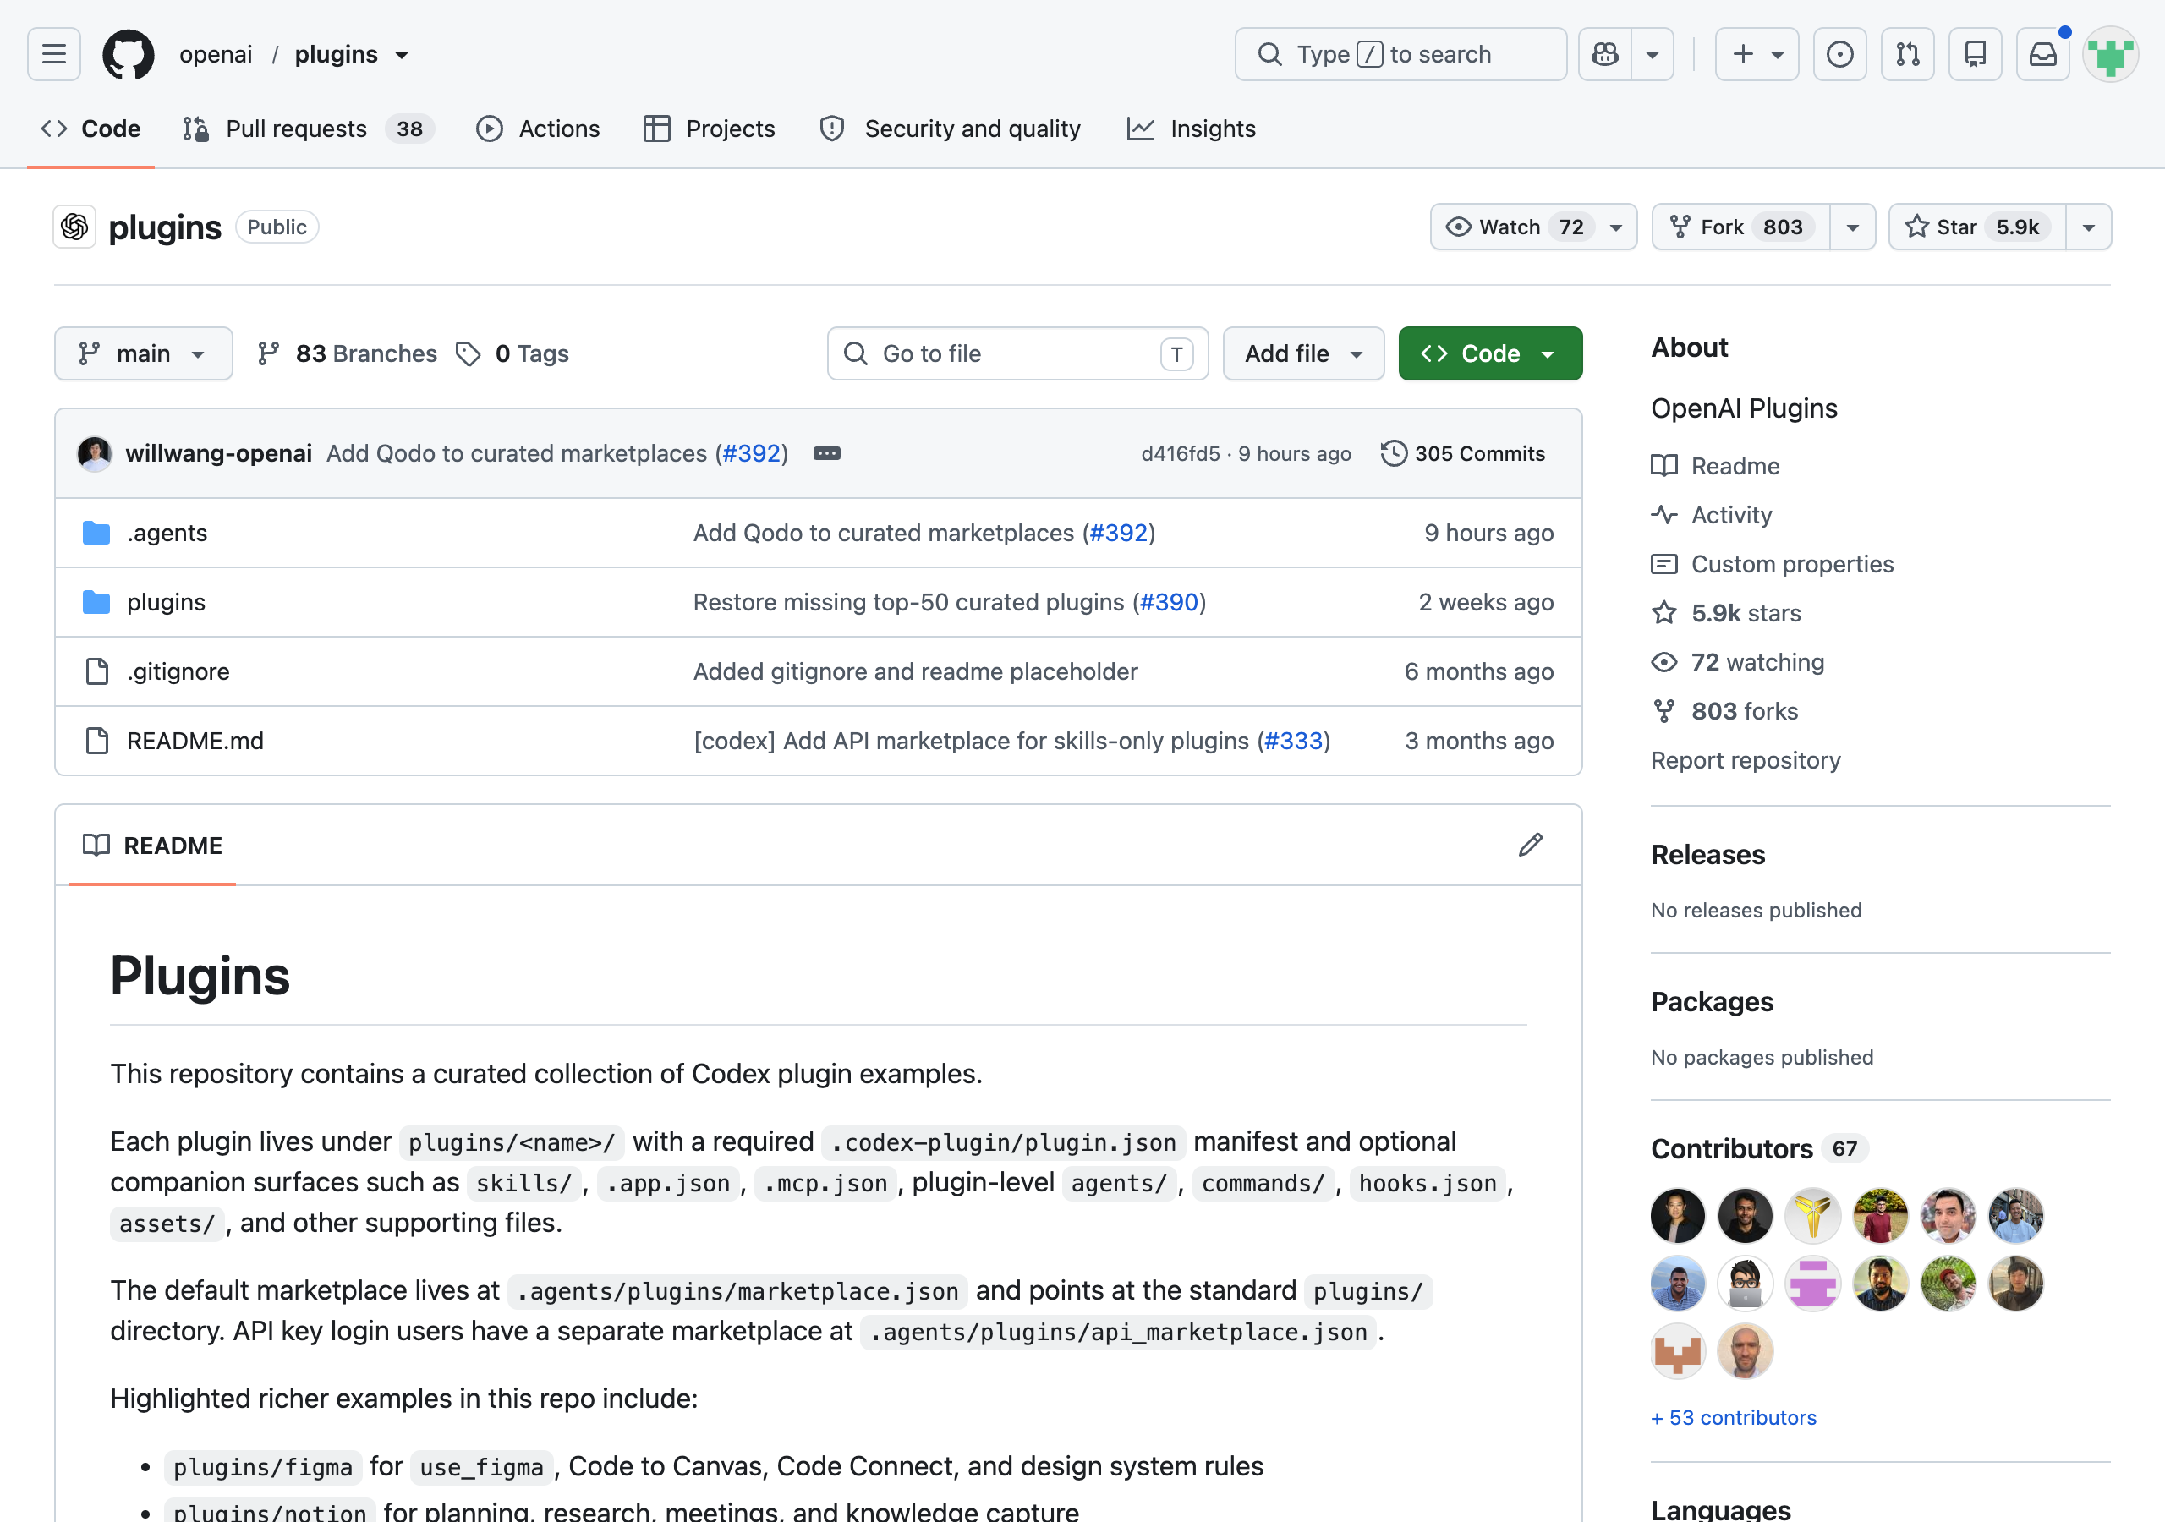Open Copilot chat icon in header
The width and height of the screenshot is (2165, 1522).
pyautogui.click(x=1605, y=54)
